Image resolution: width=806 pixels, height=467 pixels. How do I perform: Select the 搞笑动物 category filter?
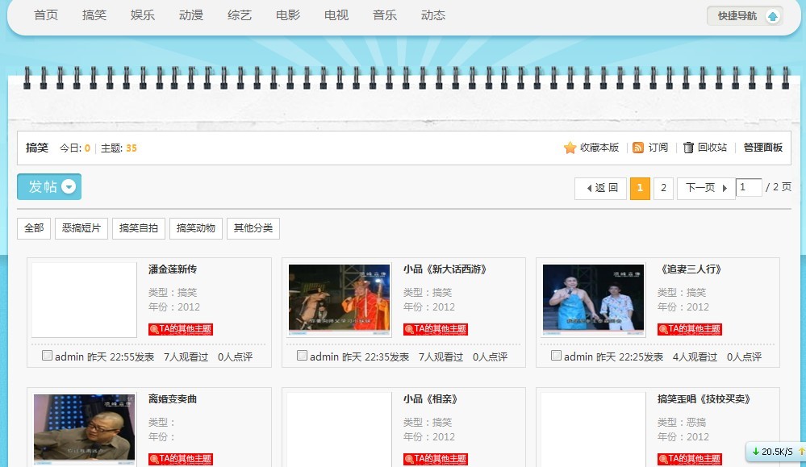click(x=196, y=228)
